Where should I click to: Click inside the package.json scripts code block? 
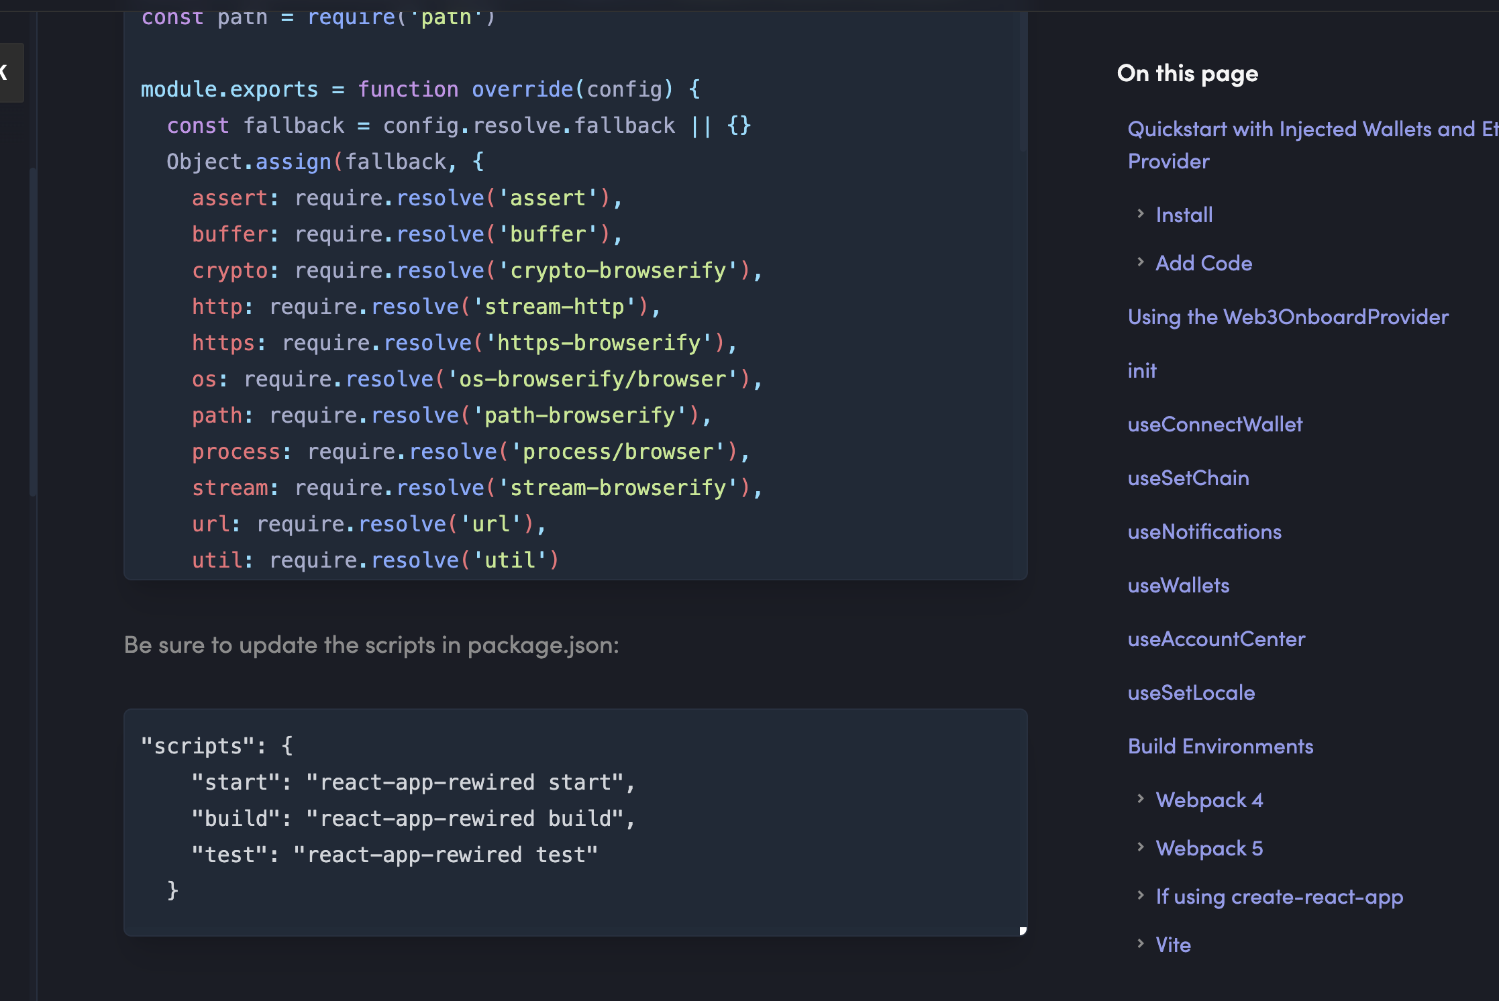click(x=574, y=822)
